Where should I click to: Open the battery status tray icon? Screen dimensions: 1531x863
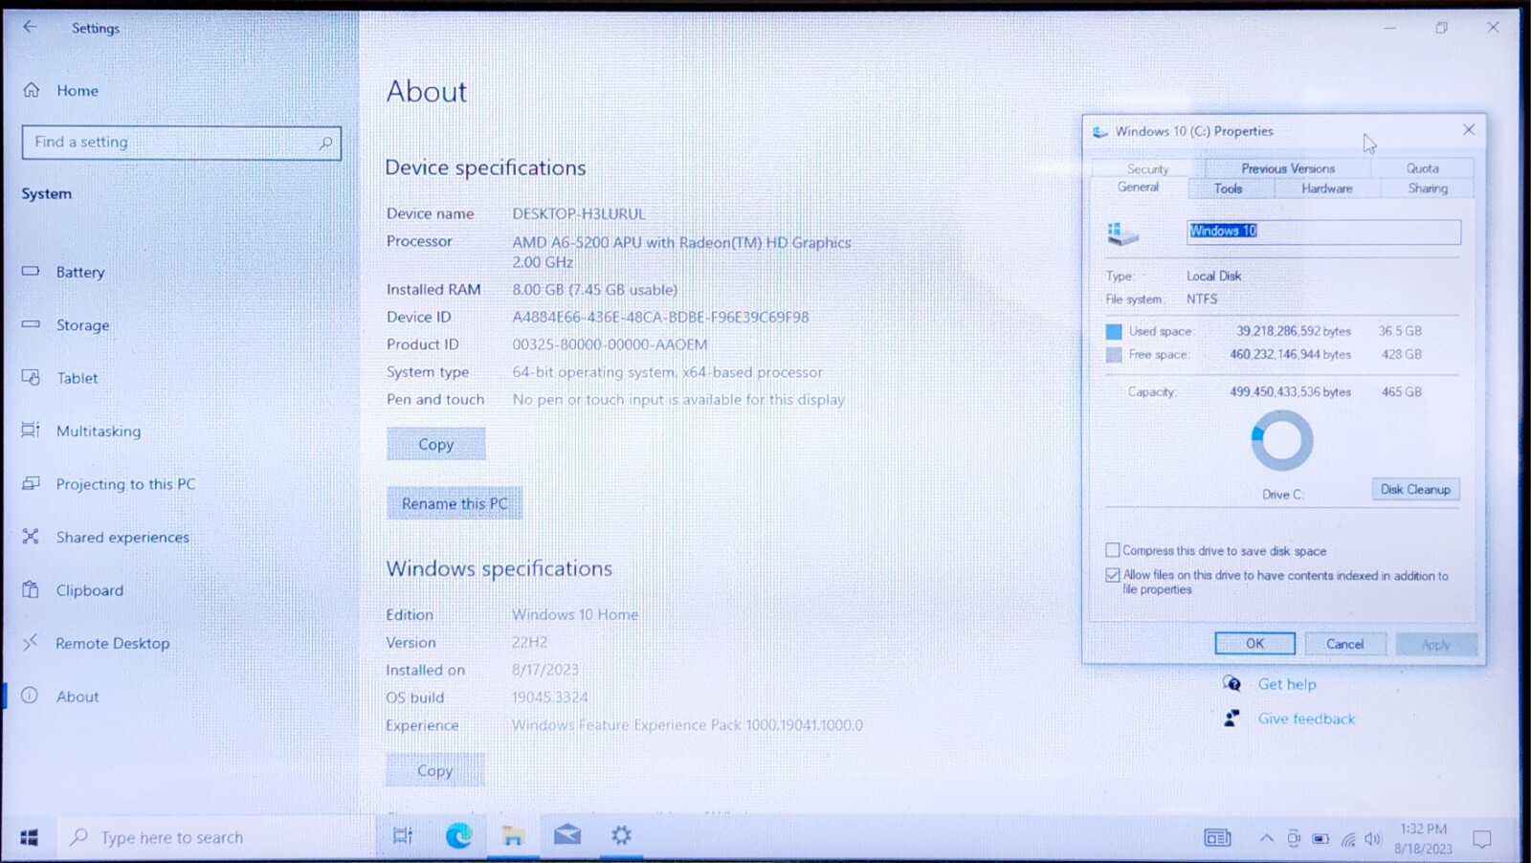tap(1320, 839)
